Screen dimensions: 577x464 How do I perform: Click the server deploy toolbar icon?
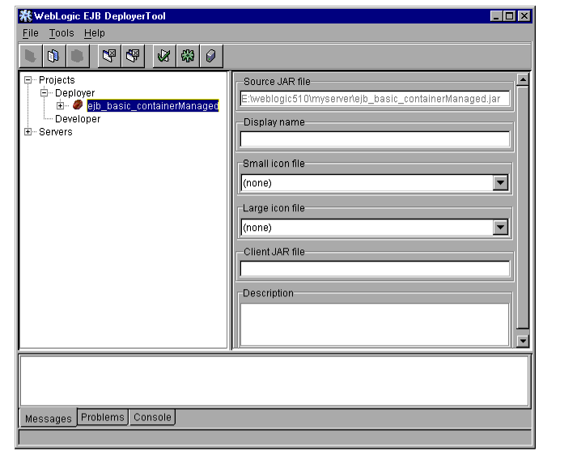[211, 56]
